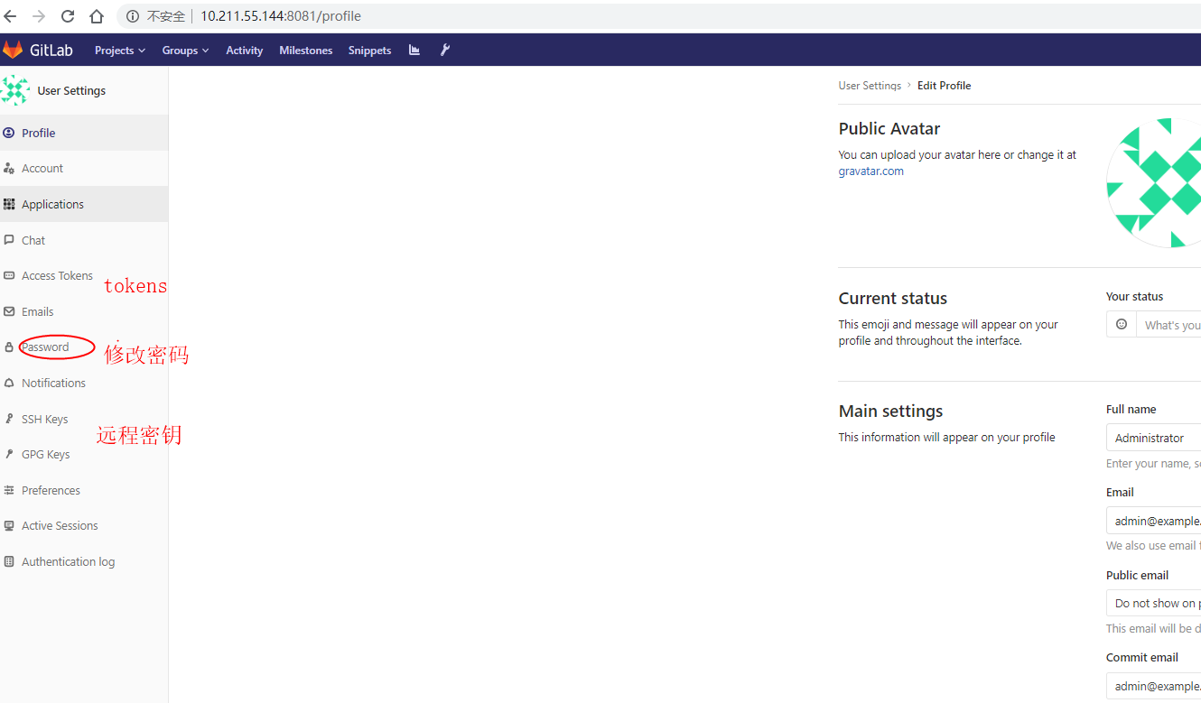Open Access Tokens in sidebar
The width and height of the screenshot is (1201, 703).
[x=57, y=275]
